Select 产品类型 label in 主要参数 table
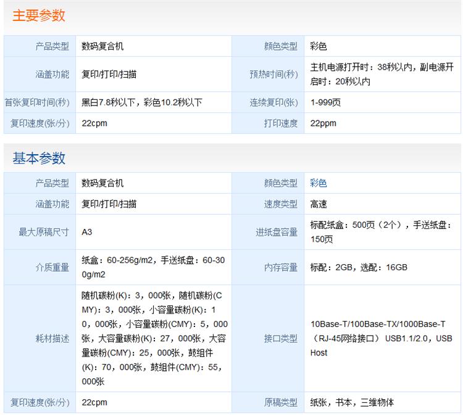This screenshot has width=463, height=419. (x=52, y=46)
